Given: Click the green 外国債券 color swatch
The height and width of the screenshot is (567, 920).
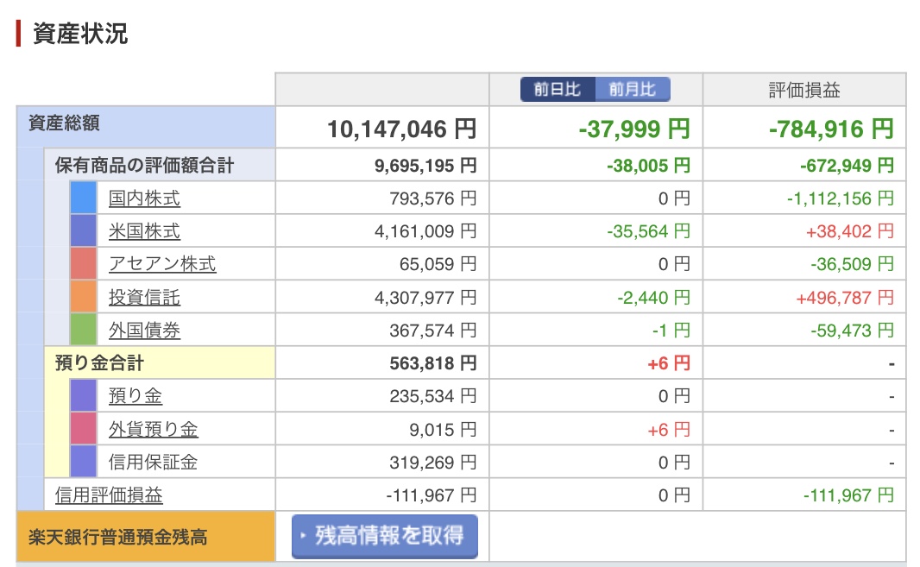Looking at the screenshot, I should (84, 330).
